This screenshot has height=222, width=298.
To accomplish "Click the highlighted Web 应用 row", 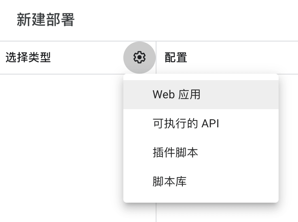I will [x=201, y=95].
